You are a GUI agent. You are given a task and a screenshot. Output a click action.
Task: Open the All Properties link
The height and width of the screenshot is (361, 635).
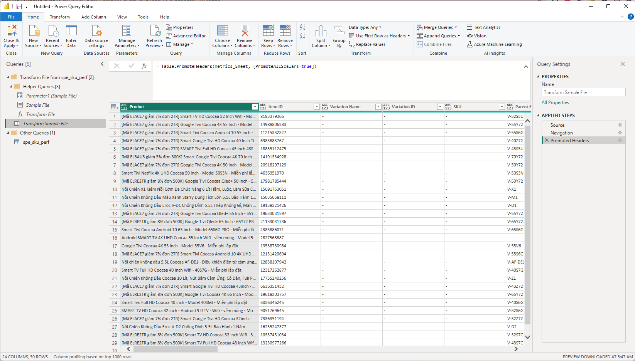555,102
